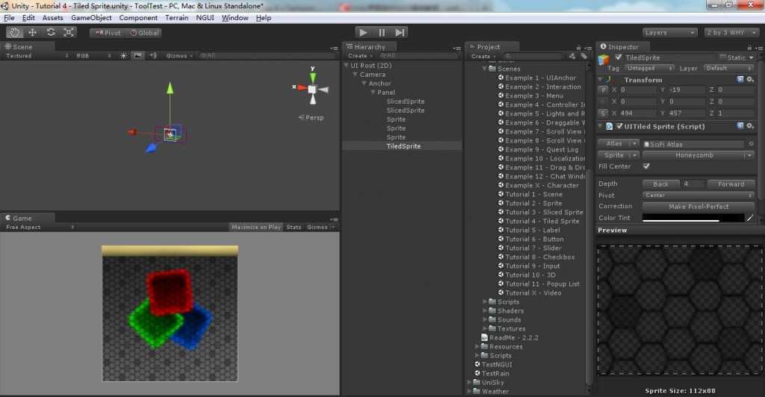Toggle Pivot handle position mode
The image size is (765, 397).
[x=108, y=33]
